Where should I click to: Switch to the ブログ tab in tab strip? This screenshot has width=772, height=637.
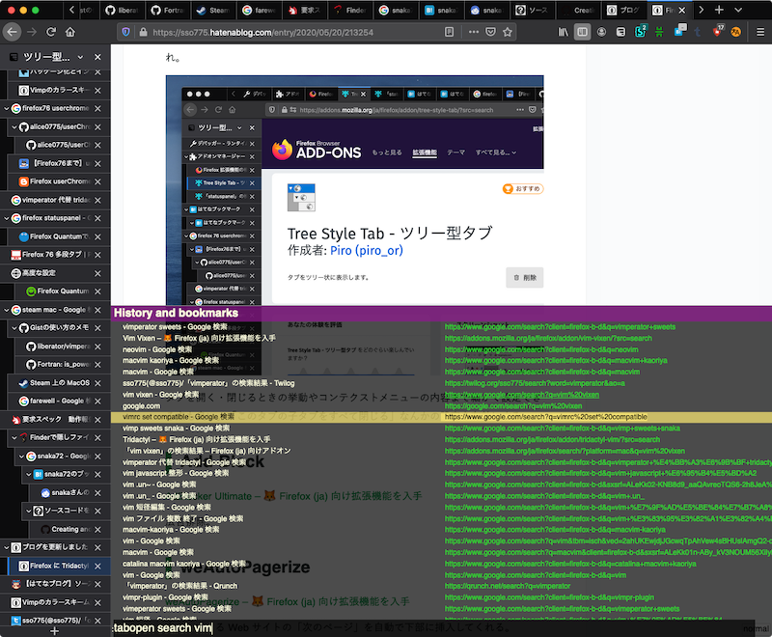click(623, 10)
